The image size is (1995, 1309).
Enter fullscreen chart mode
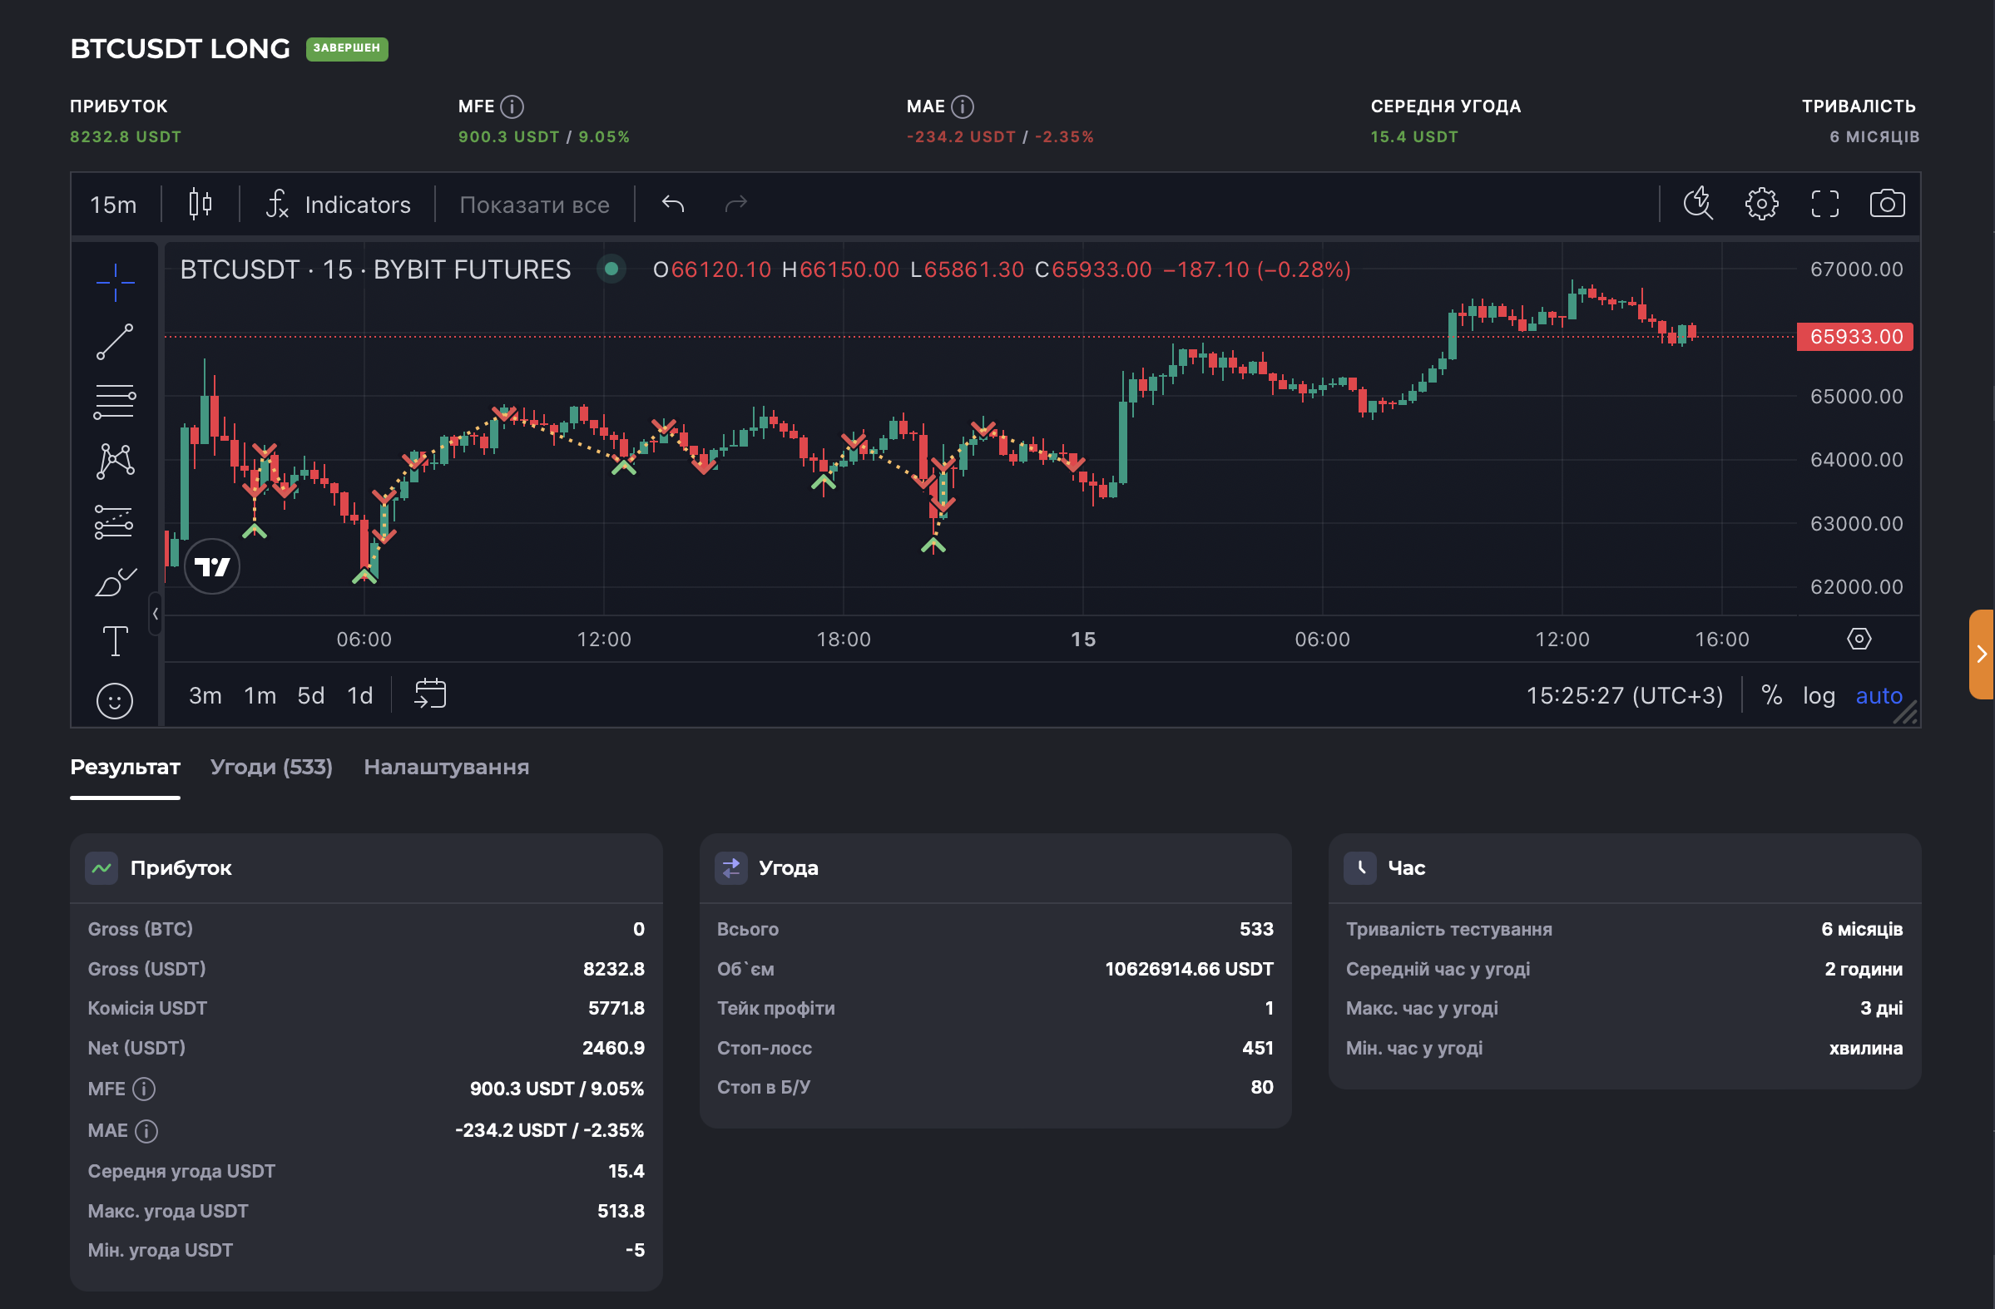point(1824,204)
